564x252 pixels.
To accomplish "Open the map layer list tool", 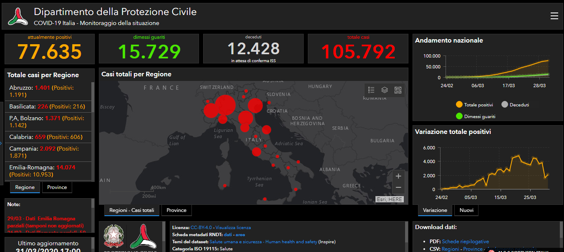I will (x=385, y=90).
